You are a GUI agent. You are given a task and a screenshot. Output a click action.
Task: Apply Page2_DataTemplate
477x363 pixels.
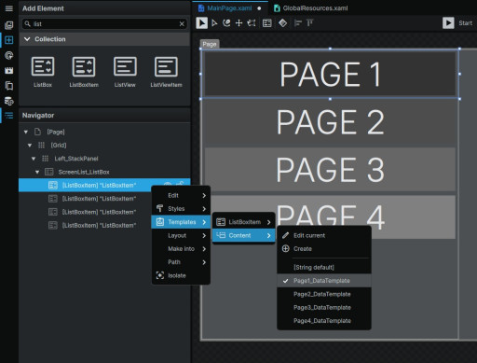tap(324, 294)
